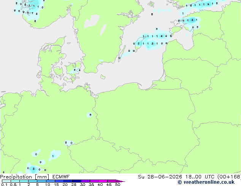Pick the navy legend swatch between 25 and 30

[x=77, y=181]
